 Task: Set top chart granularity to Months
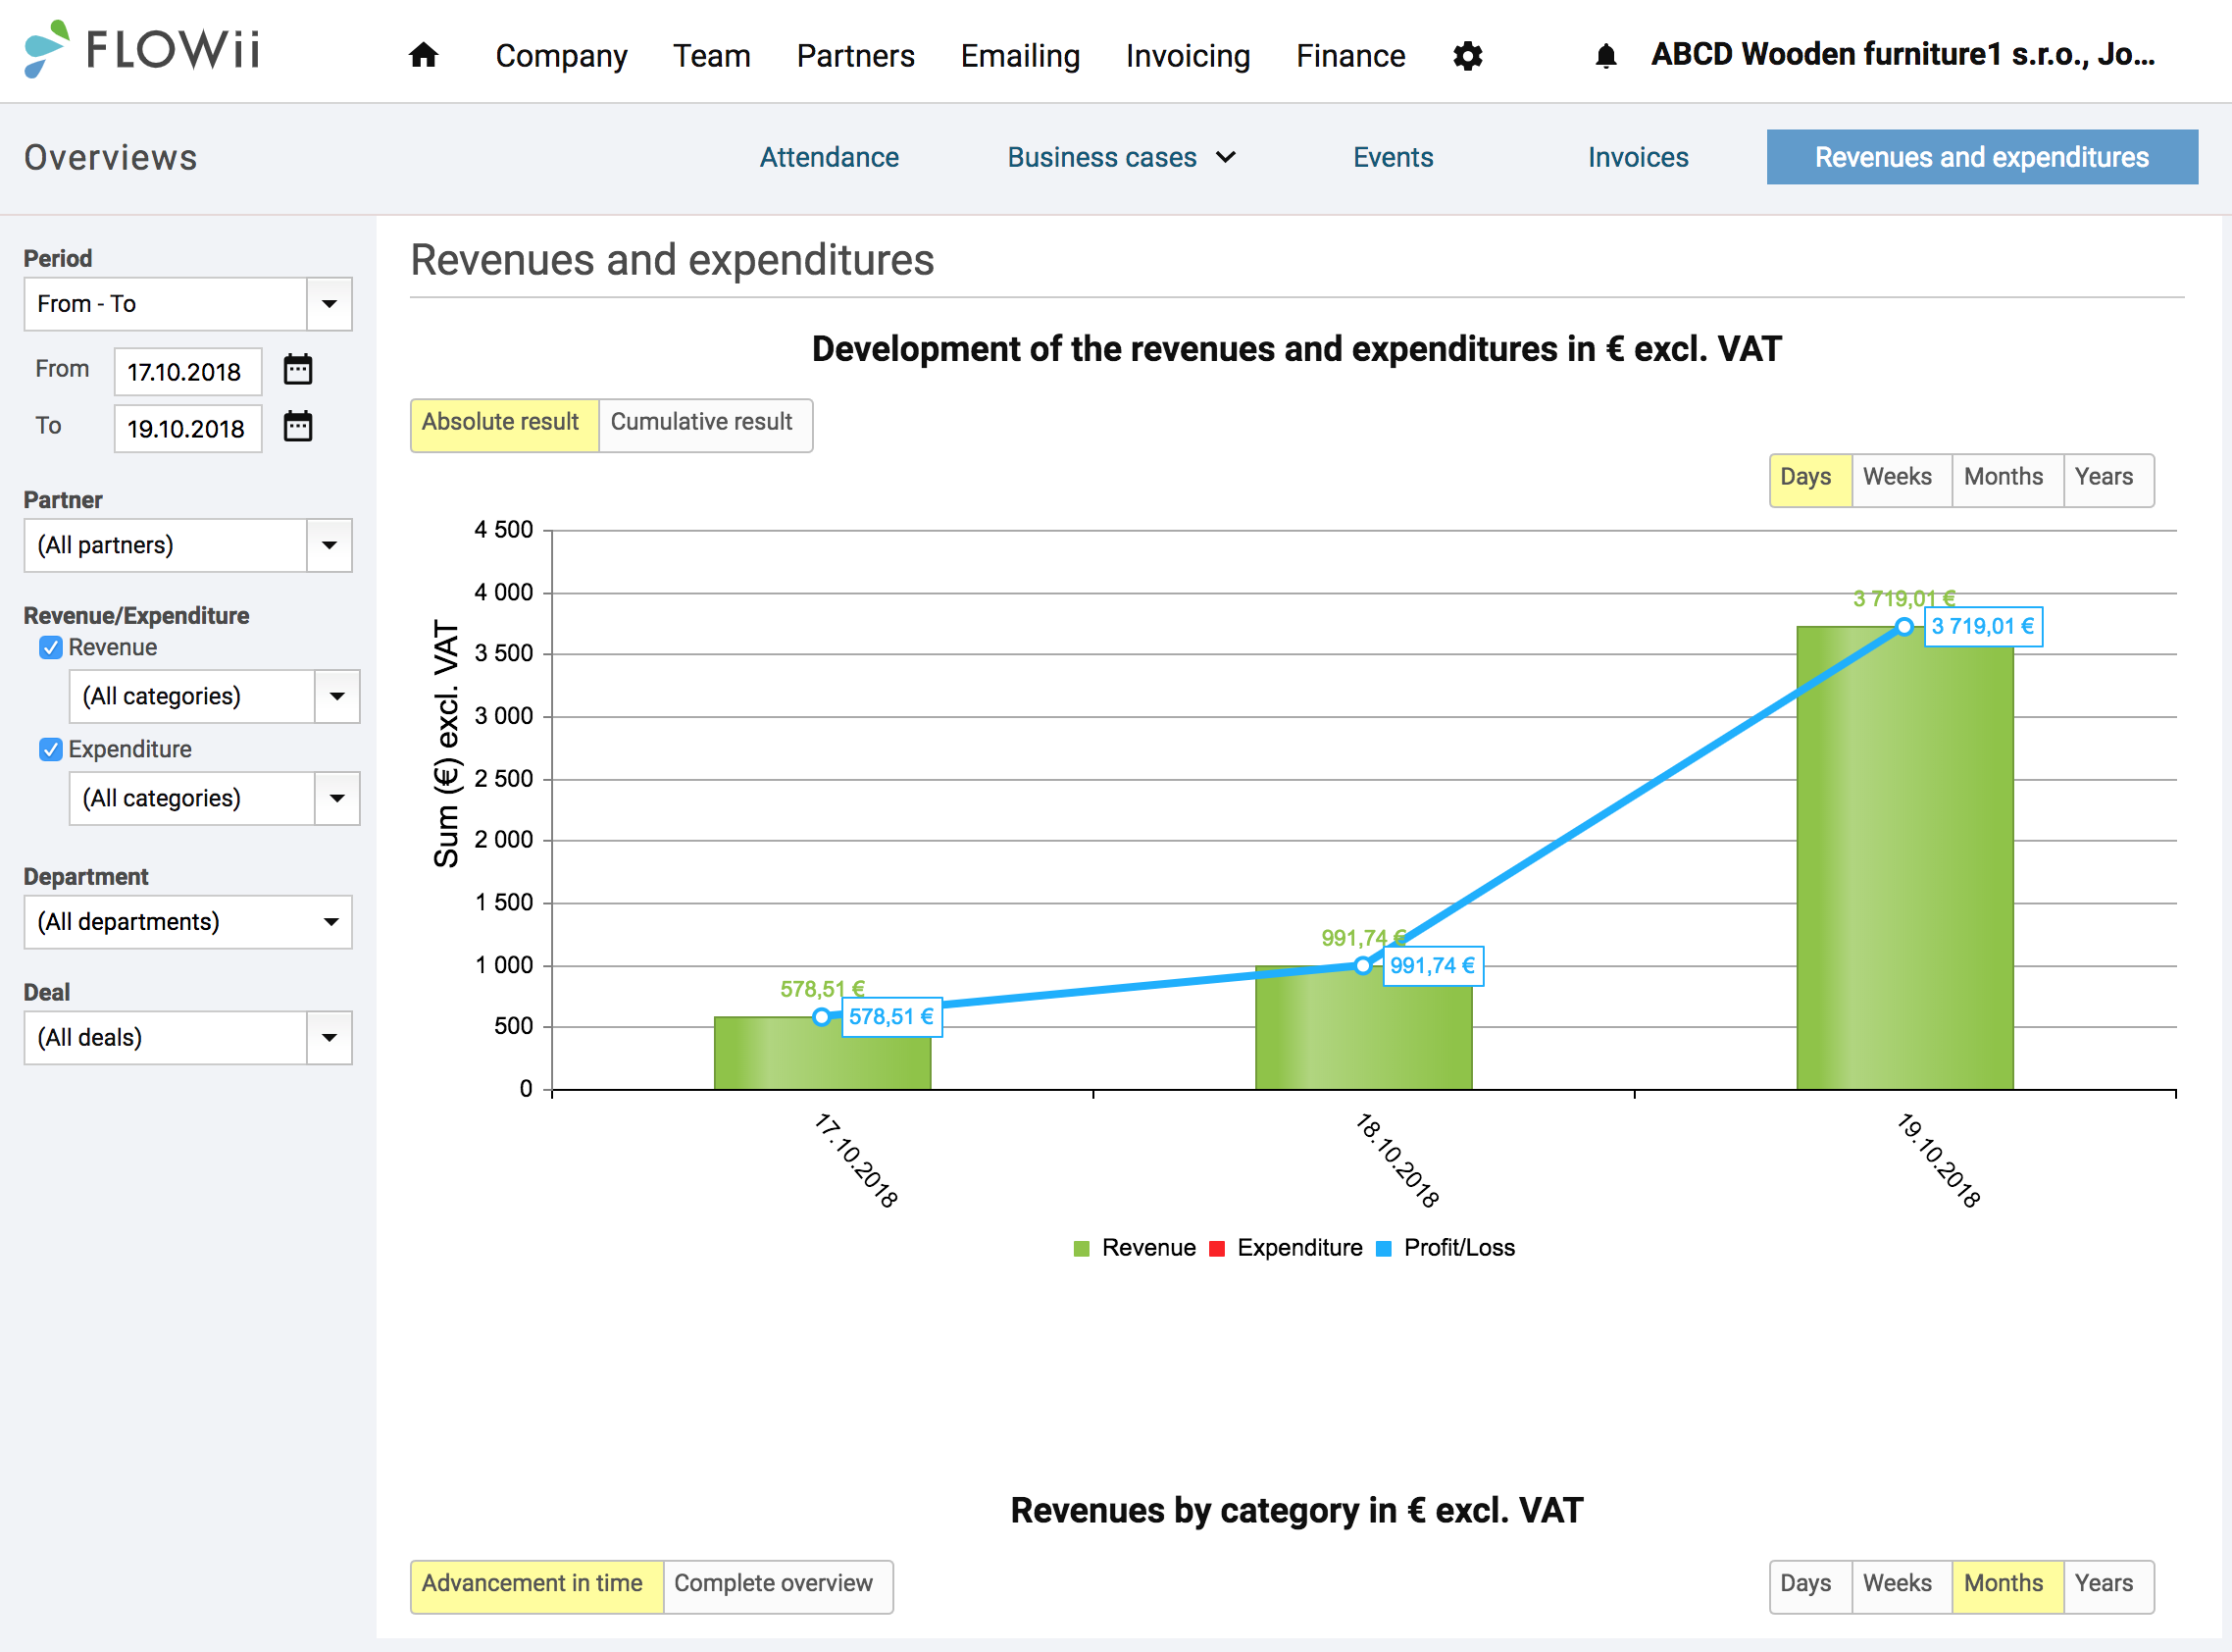tap(2006, 480)
